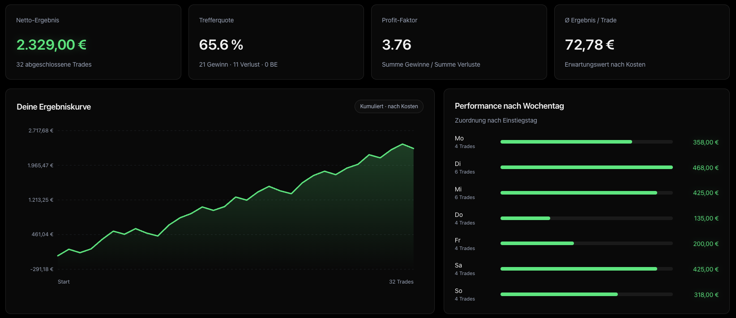Viewport: 736px width, 318px height.
Task: Click "32 abgeschlossene Trades" subtitle
Action: [54, 64]
